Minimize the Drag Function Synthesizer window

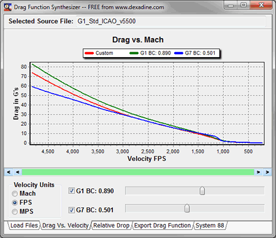[231, 6]
